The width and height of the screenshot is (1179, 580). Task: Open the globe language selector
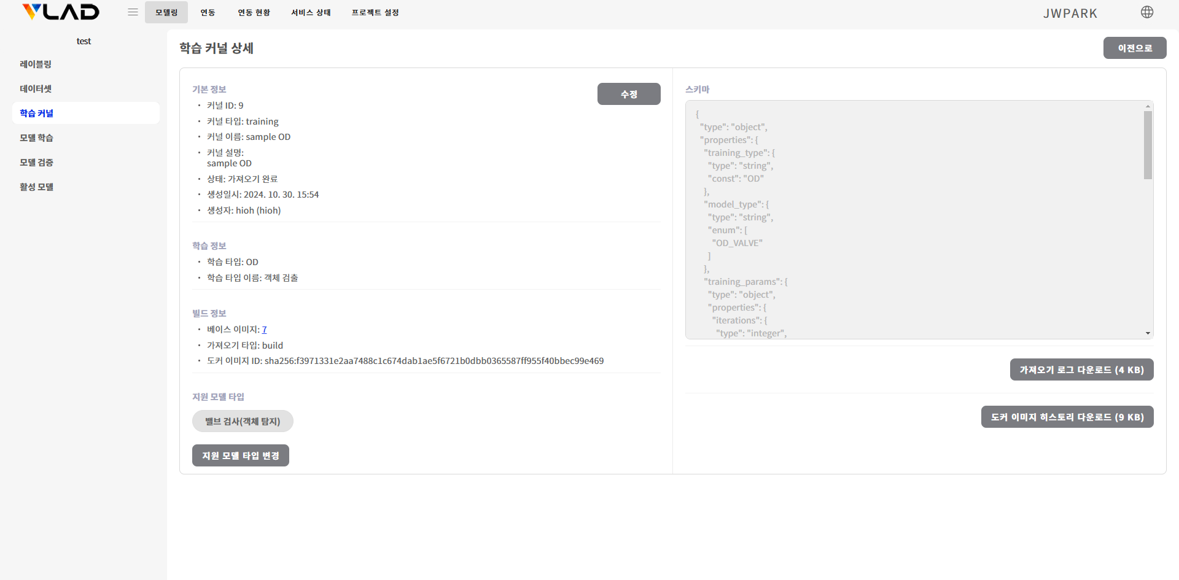pyautogui.click(x=1146, y=12)
